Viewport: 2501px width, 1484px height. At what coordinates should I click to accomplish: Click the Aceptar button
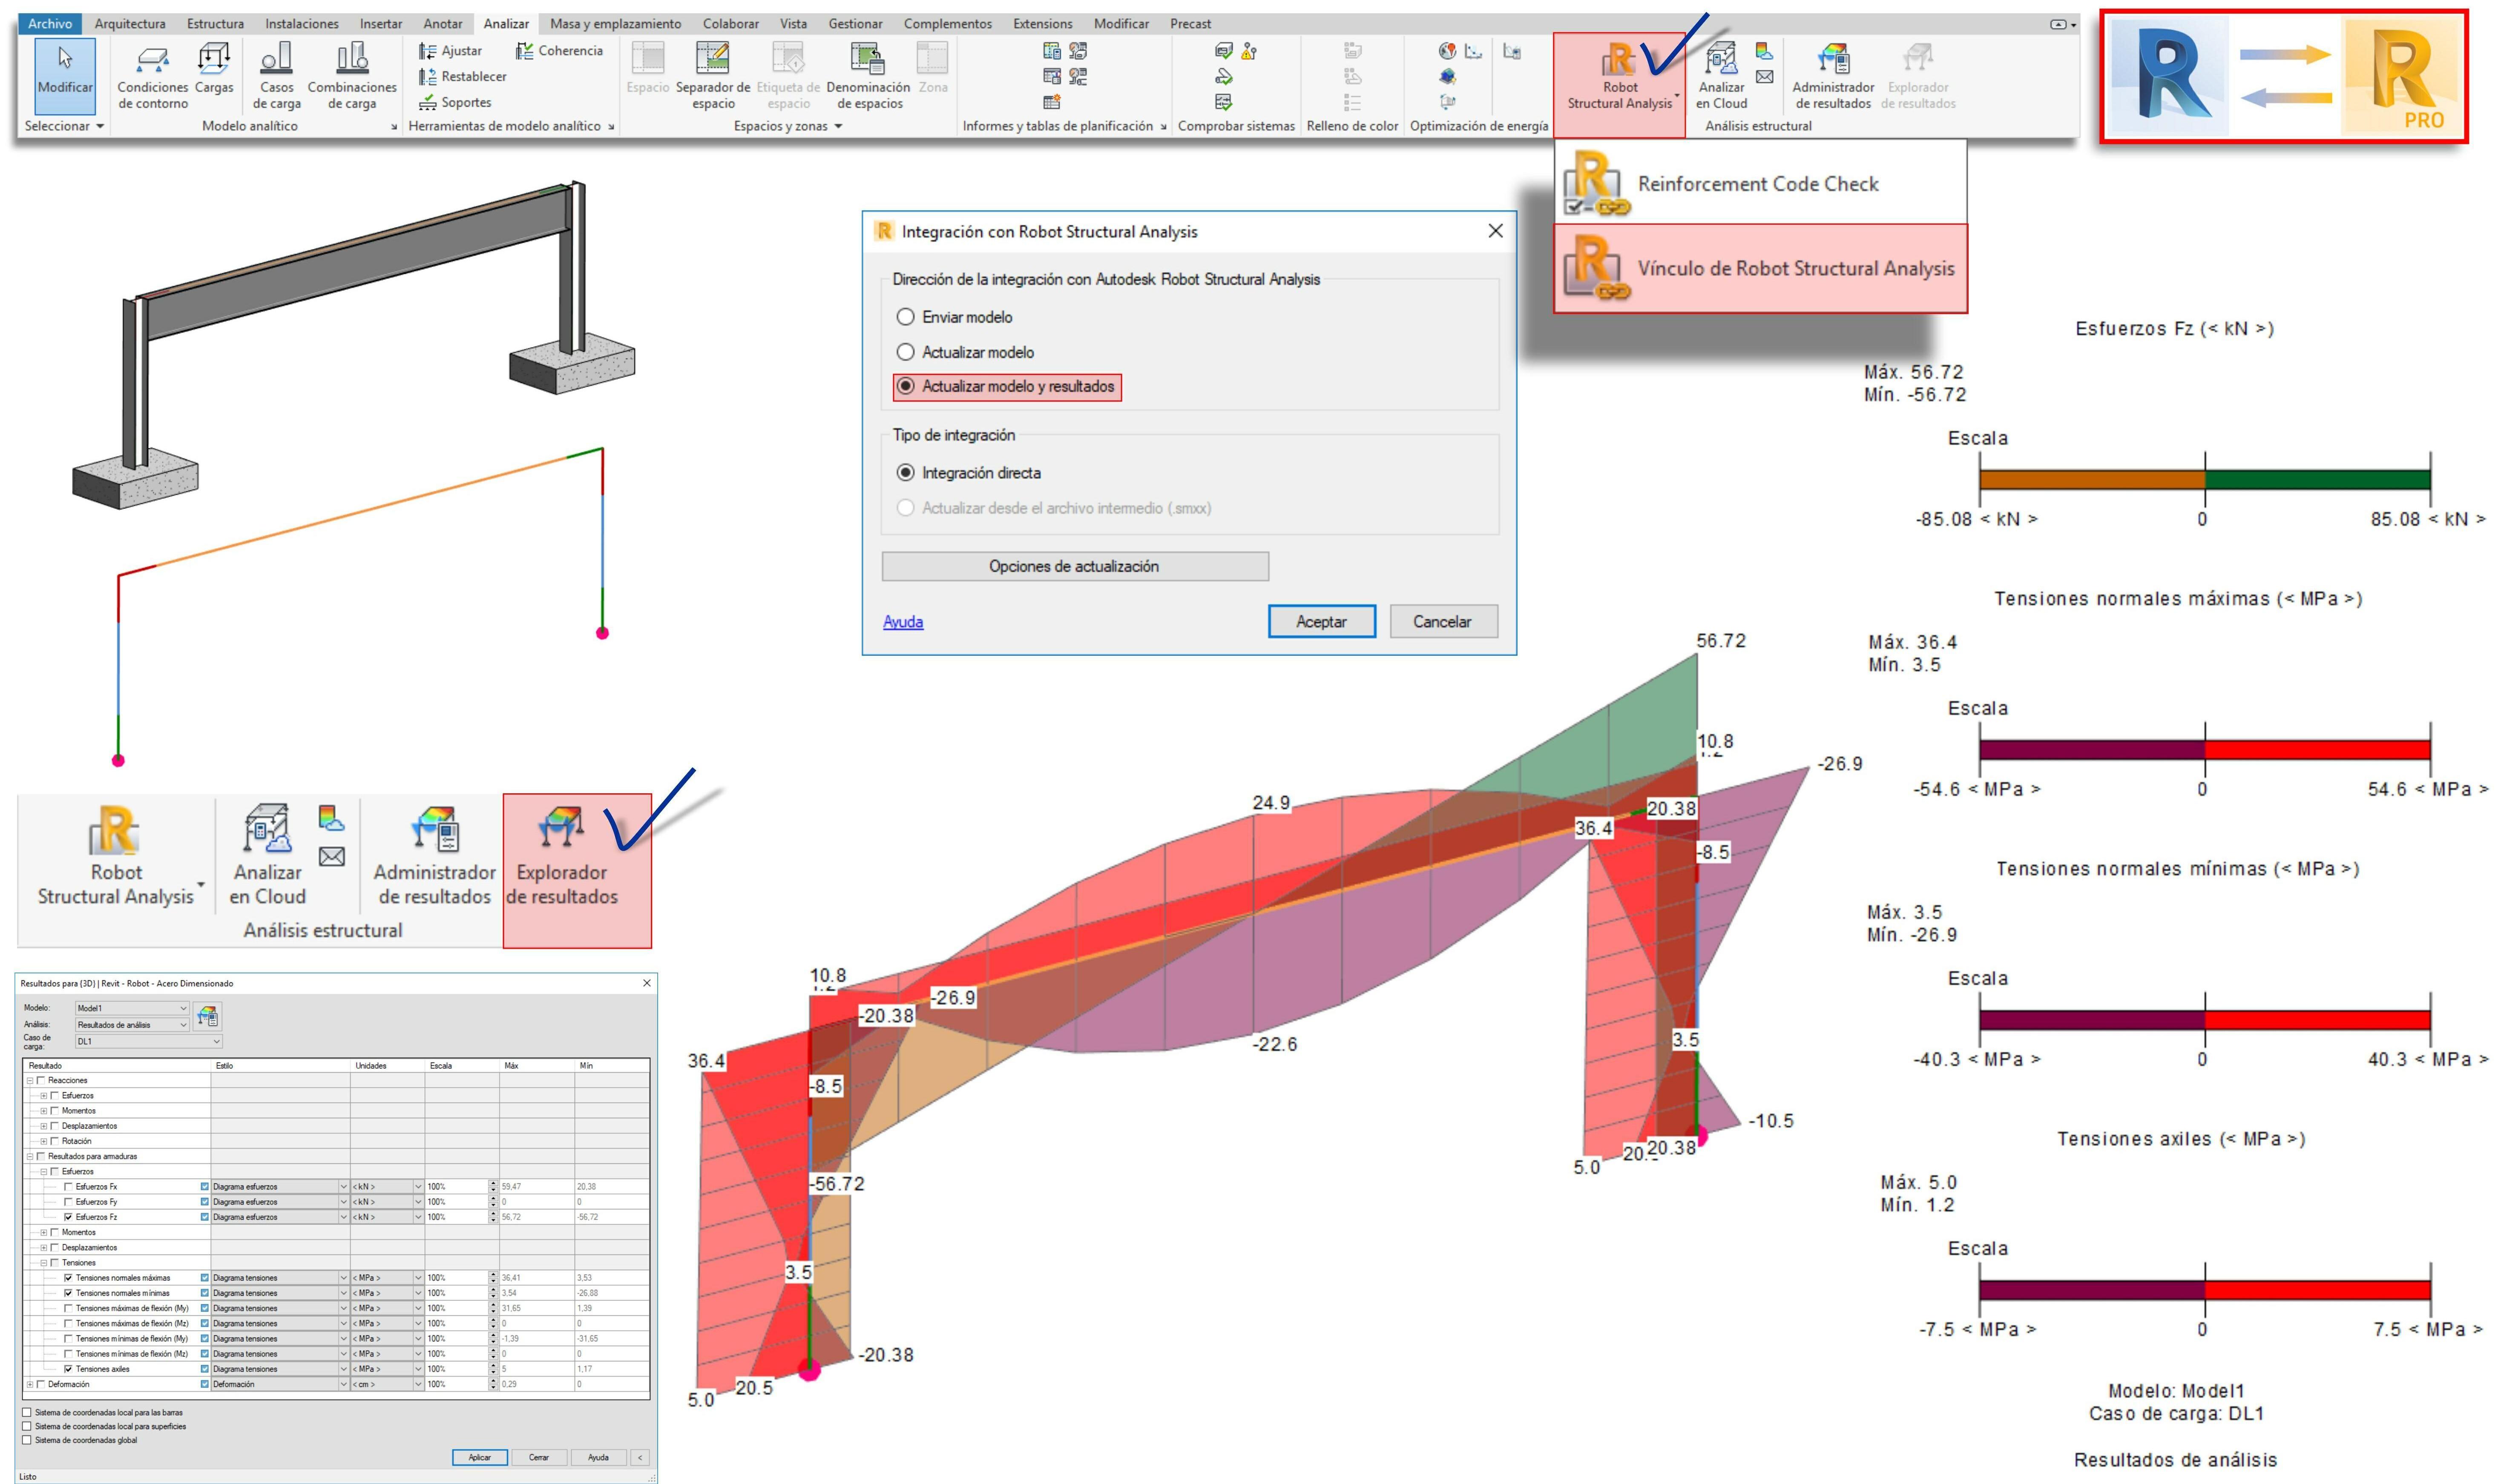point(1321,621)
